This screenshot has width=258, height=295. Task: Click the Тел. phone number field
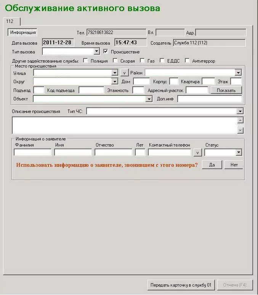pos(116,32)
